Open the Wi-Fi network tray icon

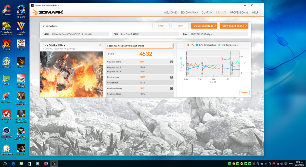tap(278, 163)
